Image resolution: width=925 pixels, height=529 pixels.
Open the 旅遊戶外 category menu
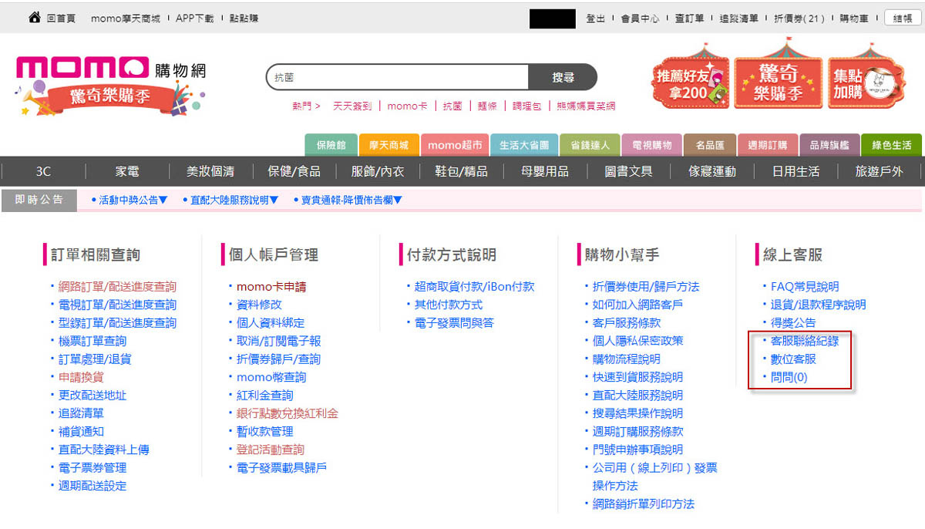879,171
